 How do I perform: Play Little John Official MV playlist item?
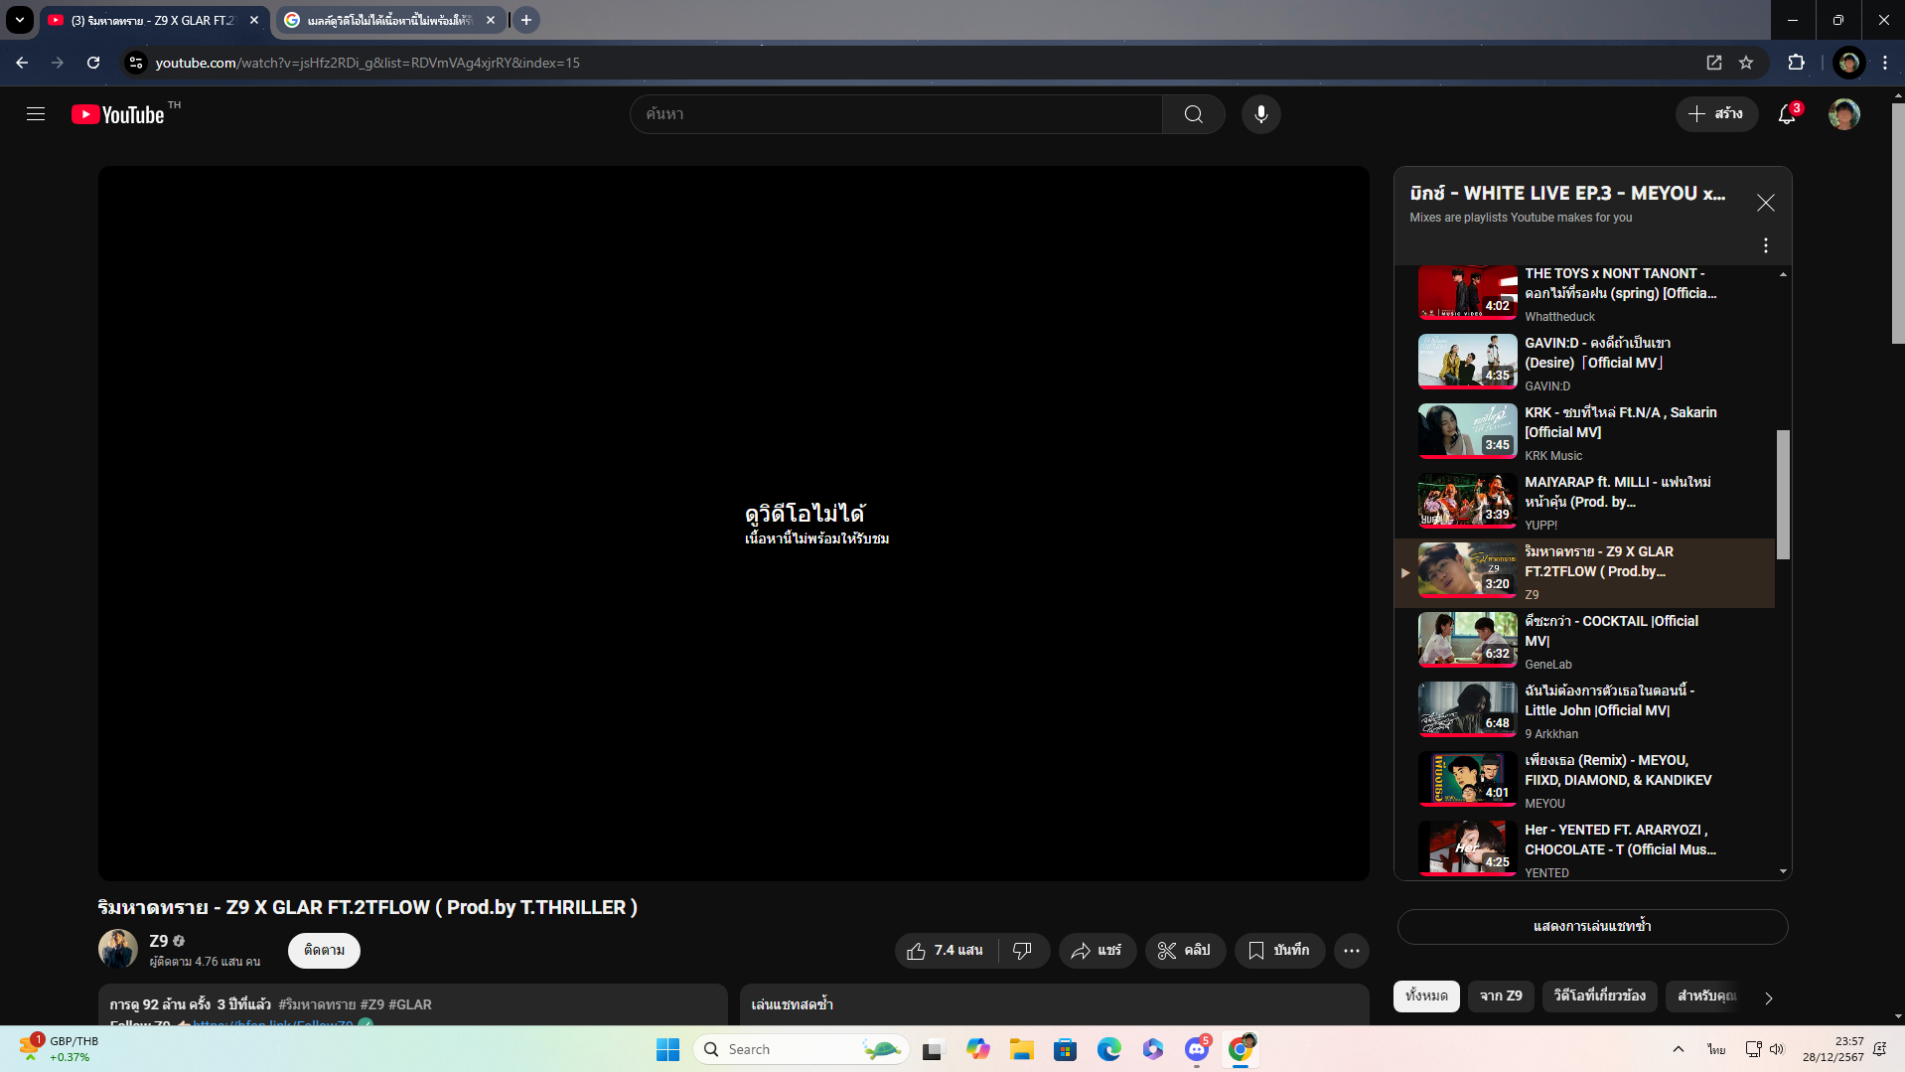[x=1585, y=710]
